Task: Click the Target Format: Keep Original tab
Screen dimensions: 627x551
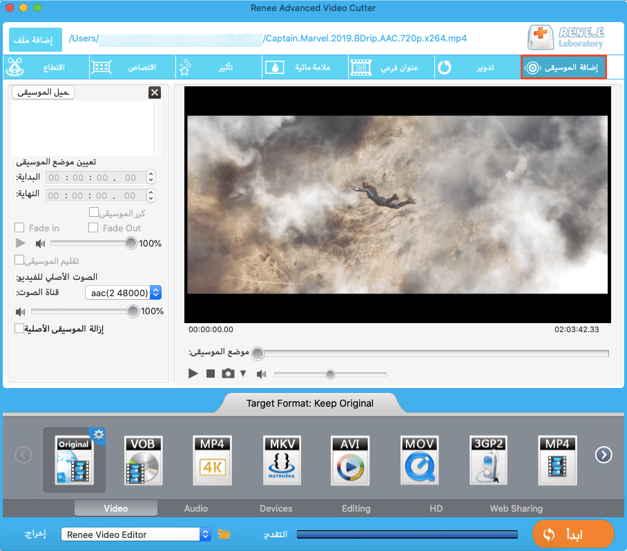Action: [310, 403]
